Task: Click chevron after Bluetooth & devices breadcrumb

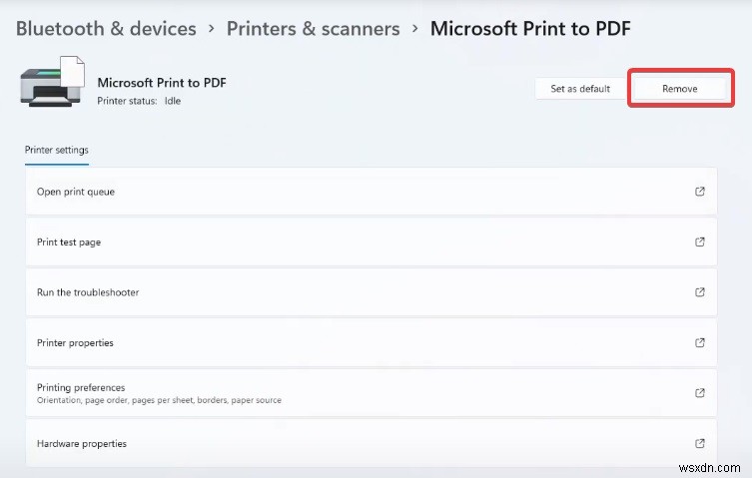Action: pos(212,29)
